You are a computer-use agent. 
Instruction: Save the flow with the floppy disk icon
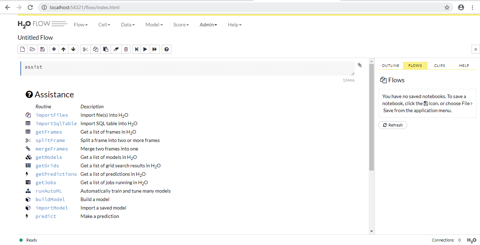coord(42,49)
